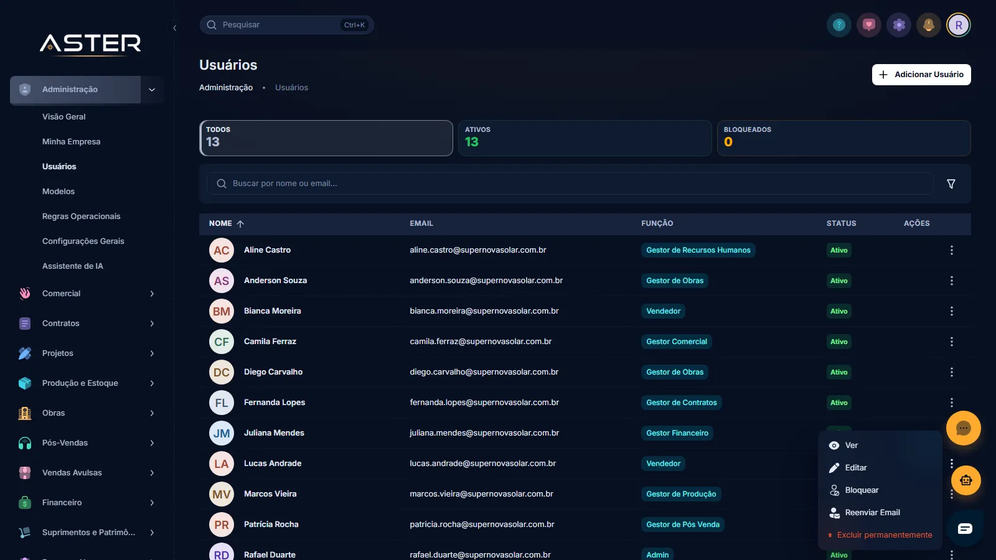The height and width of the screenshot is (560, 996).
Task: Select the Ativos filter card
Action: click(585, 138)
